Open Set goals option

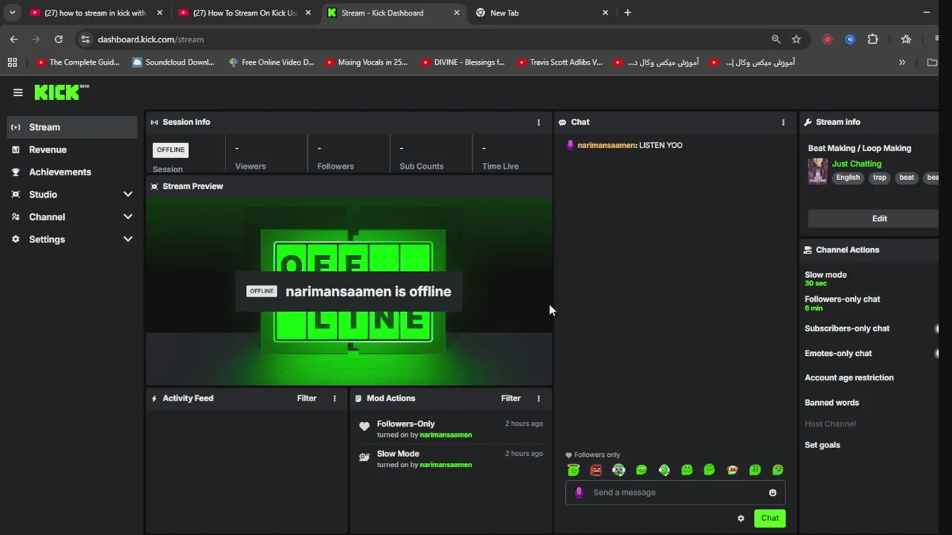(x=823, y=445)
